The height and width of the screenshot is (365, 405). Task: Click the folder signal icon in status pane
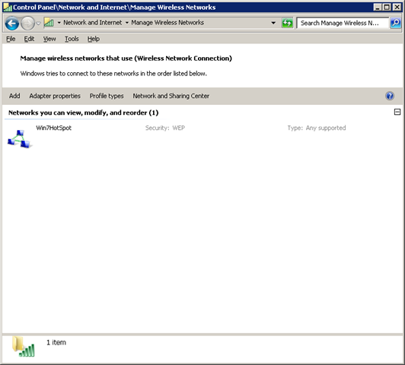point(24,347)
